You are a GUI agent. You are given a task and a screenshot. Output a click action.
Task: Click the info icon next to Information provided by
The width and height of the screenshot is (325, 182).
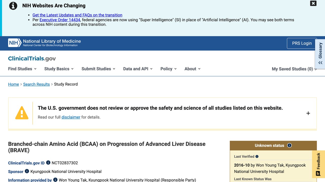pos(55,180)
